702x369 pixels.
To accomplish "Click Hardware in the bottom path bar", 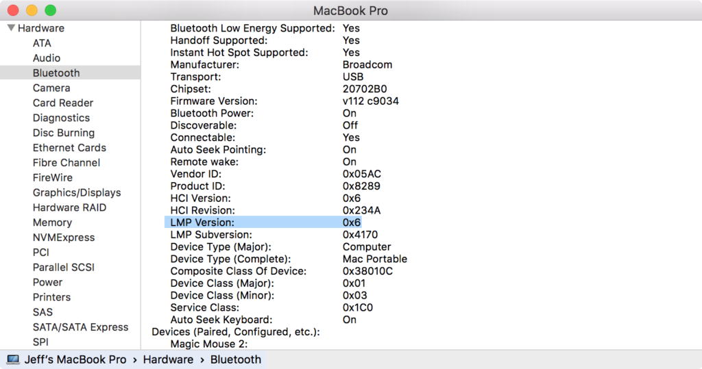I will [168, 359].
